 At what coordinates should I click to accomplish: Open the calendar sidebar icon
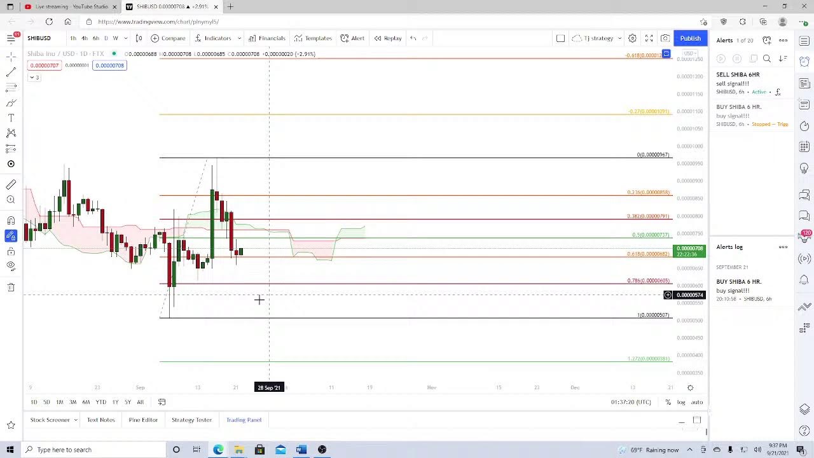click(x=804, y=148)
